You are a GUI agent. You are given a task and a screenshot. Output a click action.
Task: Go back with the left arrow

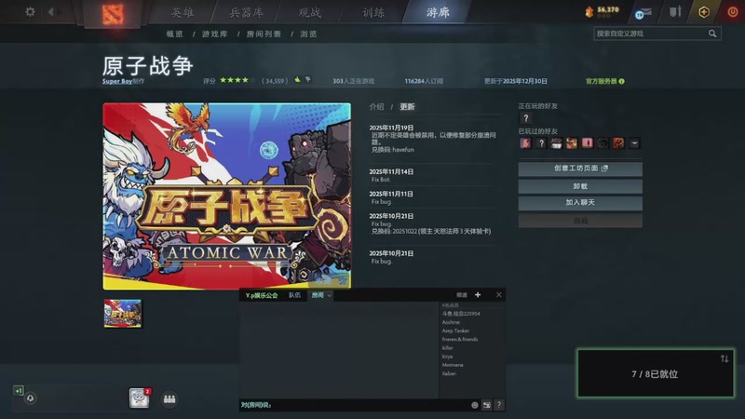point(50,12)
